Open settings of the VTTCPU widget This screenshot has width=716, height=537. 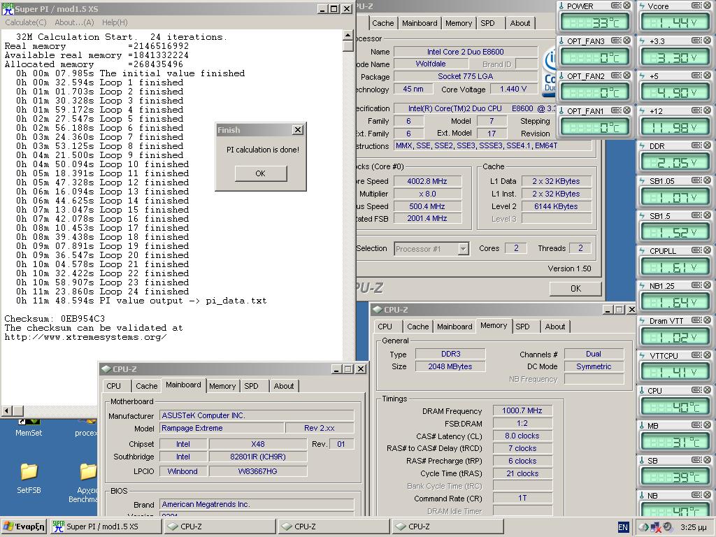(696, 355)
